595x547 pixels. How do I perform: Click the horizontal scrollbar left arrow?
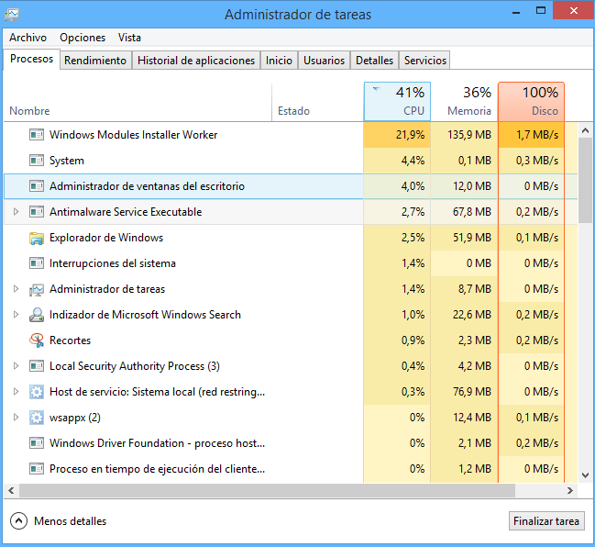point(11,490)
